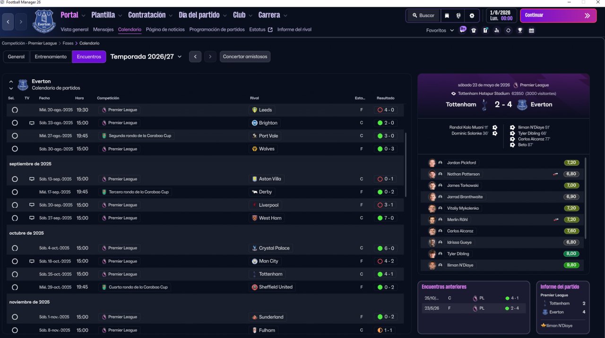Open settings gear icon in top bar

[x=472, y=16]
